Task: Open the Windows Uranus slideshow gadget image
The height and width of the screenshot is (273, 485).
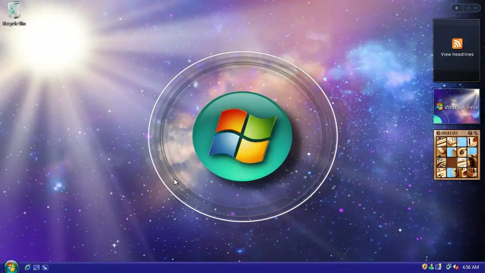Action: click(457, 106)
